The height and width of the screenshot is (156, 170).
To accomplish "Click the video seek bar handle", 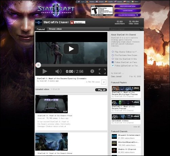I will point(38,65).
